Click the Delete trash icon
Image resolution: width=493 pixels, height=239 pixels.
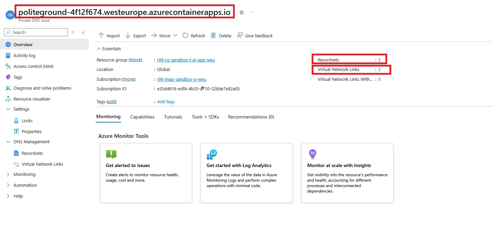tap(213, 36)
